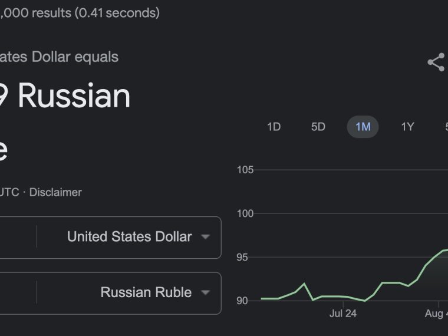Switch the chart to 1Y range
Image resolution: width=448 pixels, height=336 pixels.
[x=407, y=127]
